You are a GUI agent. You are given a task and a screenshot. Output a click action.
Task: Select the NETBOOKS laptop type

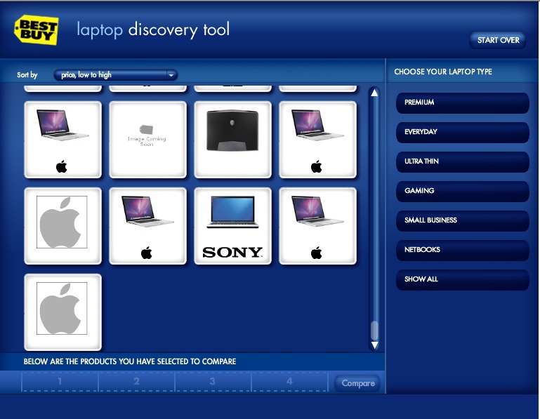pos(463,250)
